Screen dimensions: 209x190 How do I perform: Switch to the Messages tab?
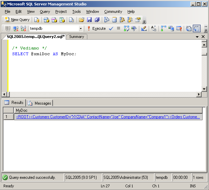pyautogui.click(x=39, y=103)
